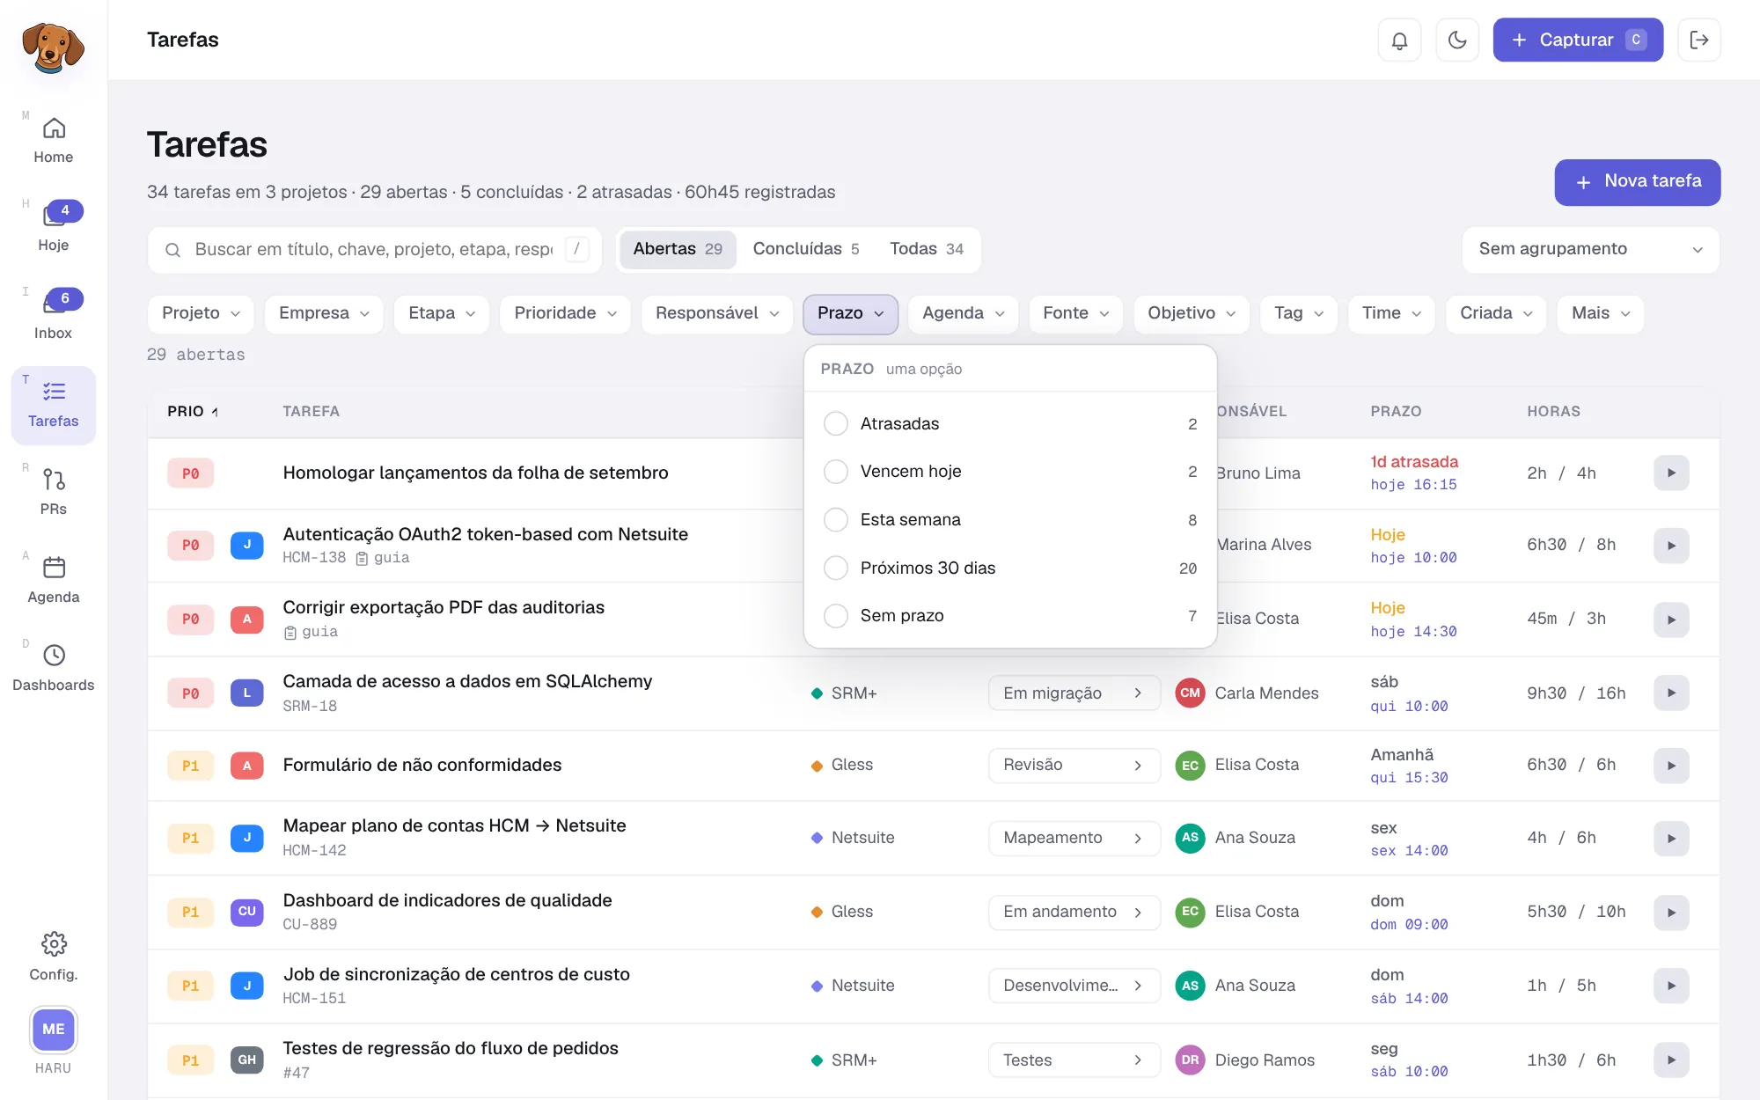This screenshot has height=1100, width=1760.
Task: Go to Home in sidebar
Action: [x=54, y=141]
